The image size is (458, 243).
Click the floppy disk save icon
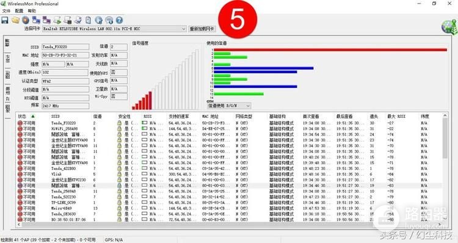[5, 20]
